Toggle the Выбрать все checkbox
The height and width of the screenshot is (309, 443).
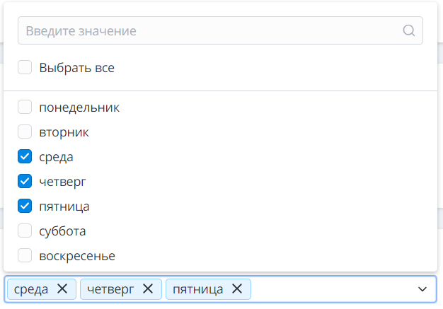[25, 68]
